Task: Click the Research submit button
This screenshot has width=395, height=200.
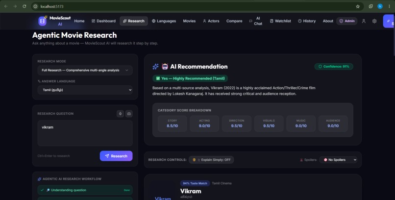Action: (x=116, y=156)
